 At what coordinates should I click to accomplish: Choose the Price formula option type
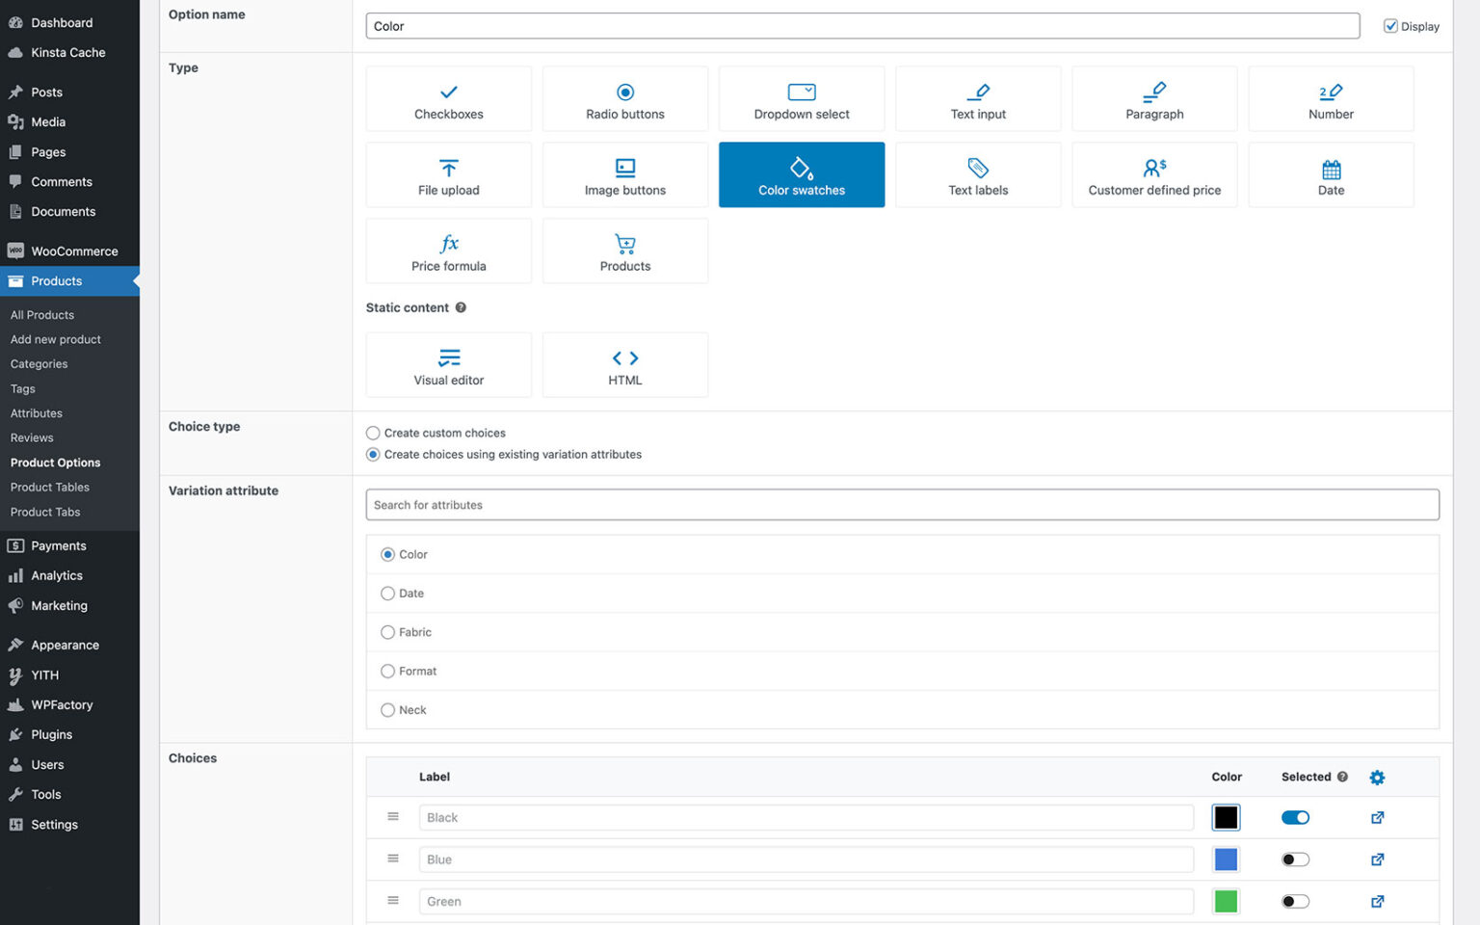click(448, 251)
